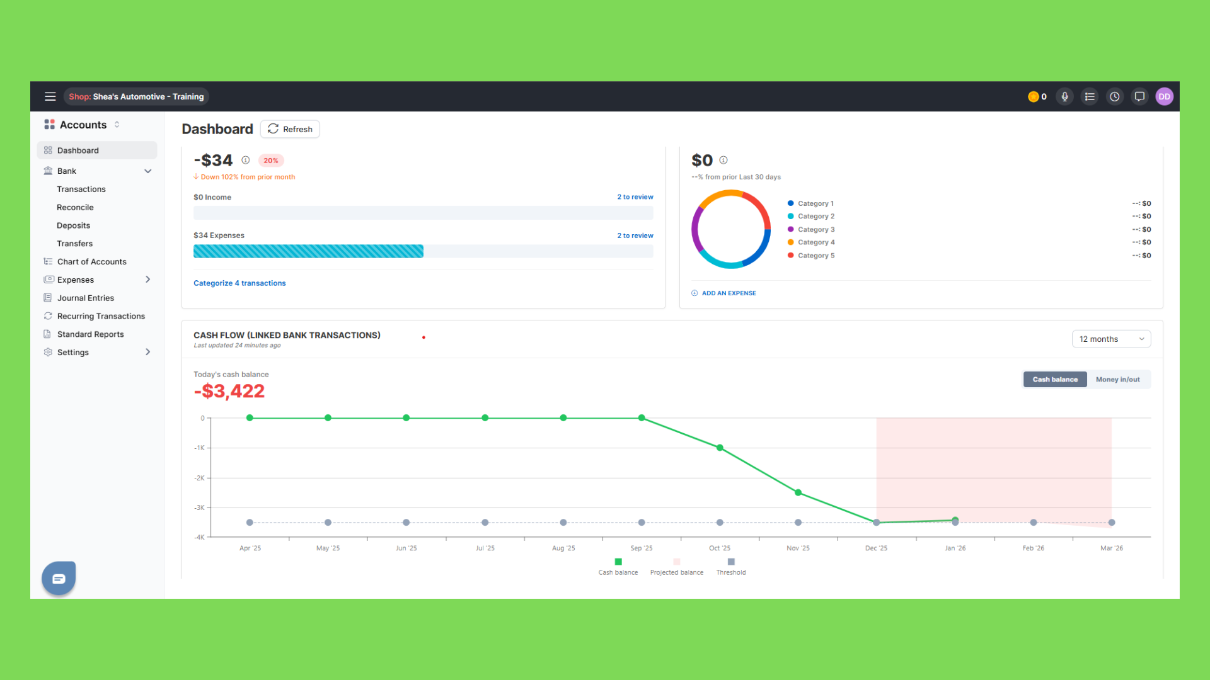This screenshot has width=1210, height=680.
Task: Open Chart of Accounts in sidebar
Action: 91,261
